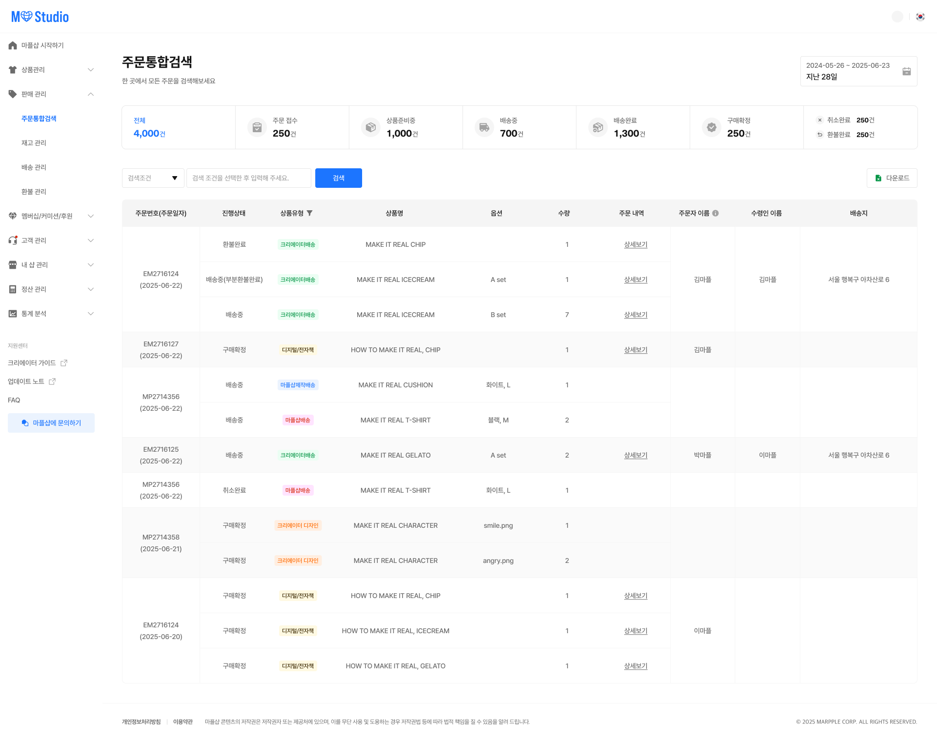Screen dimensions: 937x741
Task: Click the 구매확정 check badge icon
Action: [712, 127]
